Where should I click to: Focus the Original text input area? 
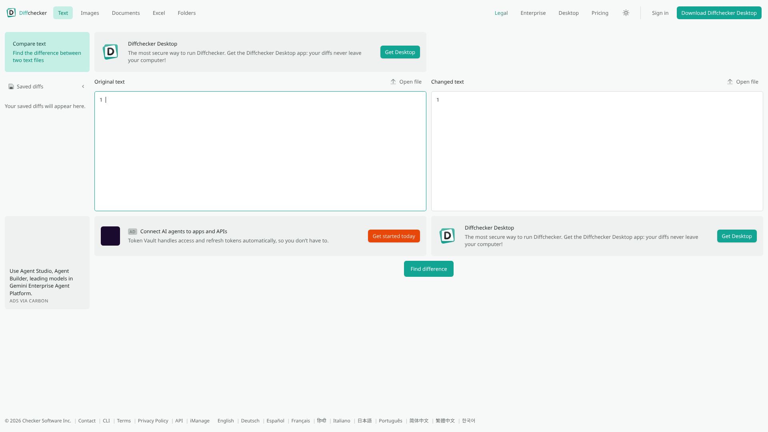click(x=260, y=151)
